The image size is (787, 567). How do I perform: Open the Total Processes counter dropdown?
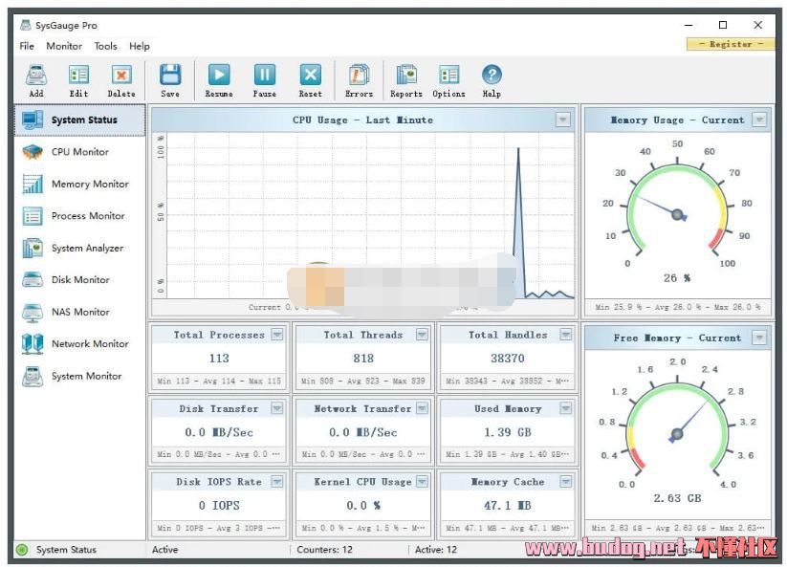[276, 335]
